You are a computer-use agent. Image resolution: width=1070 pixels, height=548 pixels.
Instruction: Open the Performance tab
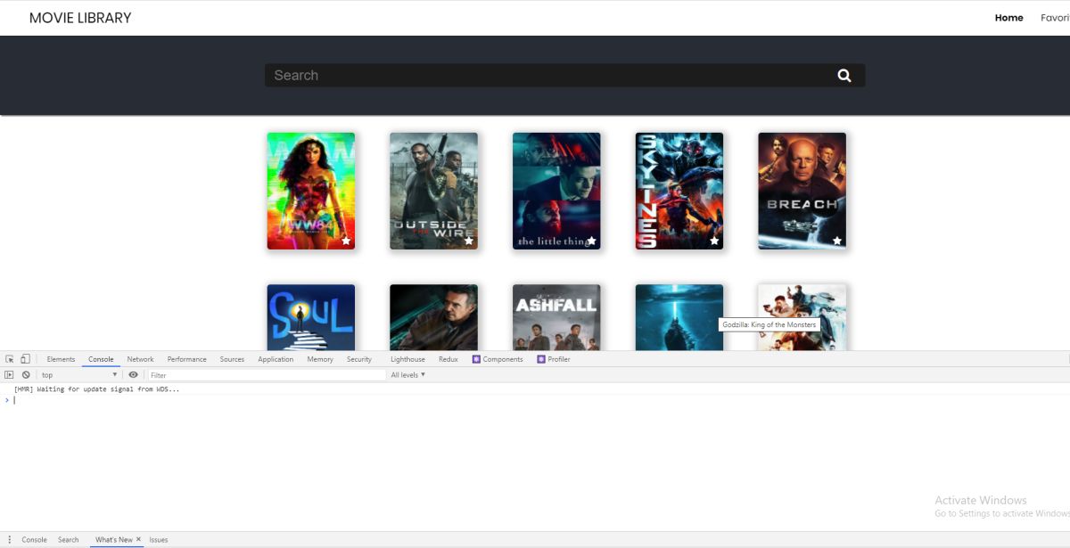tap(186, 359)
